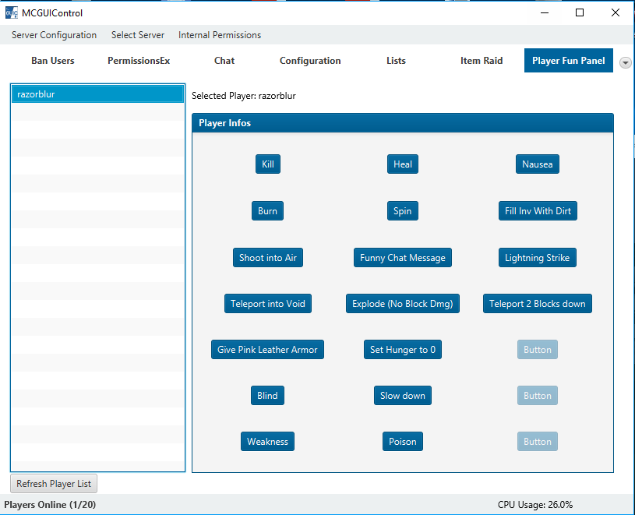Heal the selected player
Screen dimensions: 635x515
click(x=403, y=164)
